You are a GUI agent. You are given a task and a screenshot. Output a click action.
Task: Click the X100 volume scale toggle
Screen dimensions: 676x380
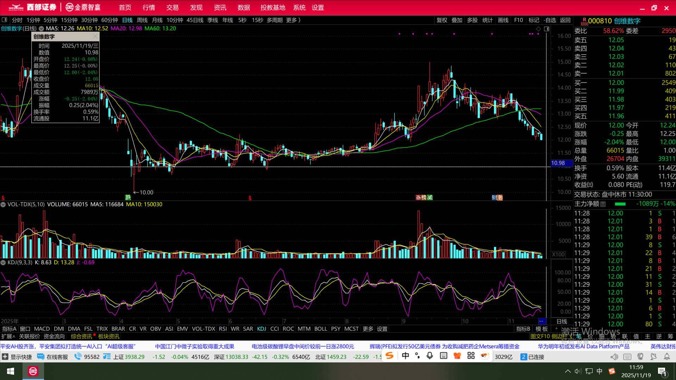[x=558, y=254]
